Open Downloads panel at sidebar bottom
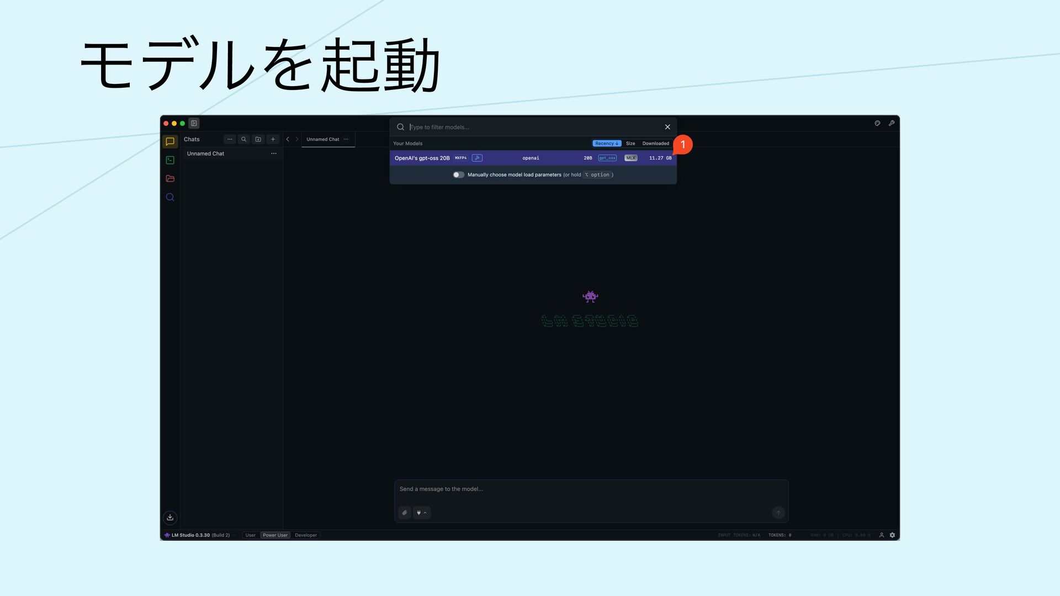The height and width of the screenshot is (596, 1060). [170, 517]
